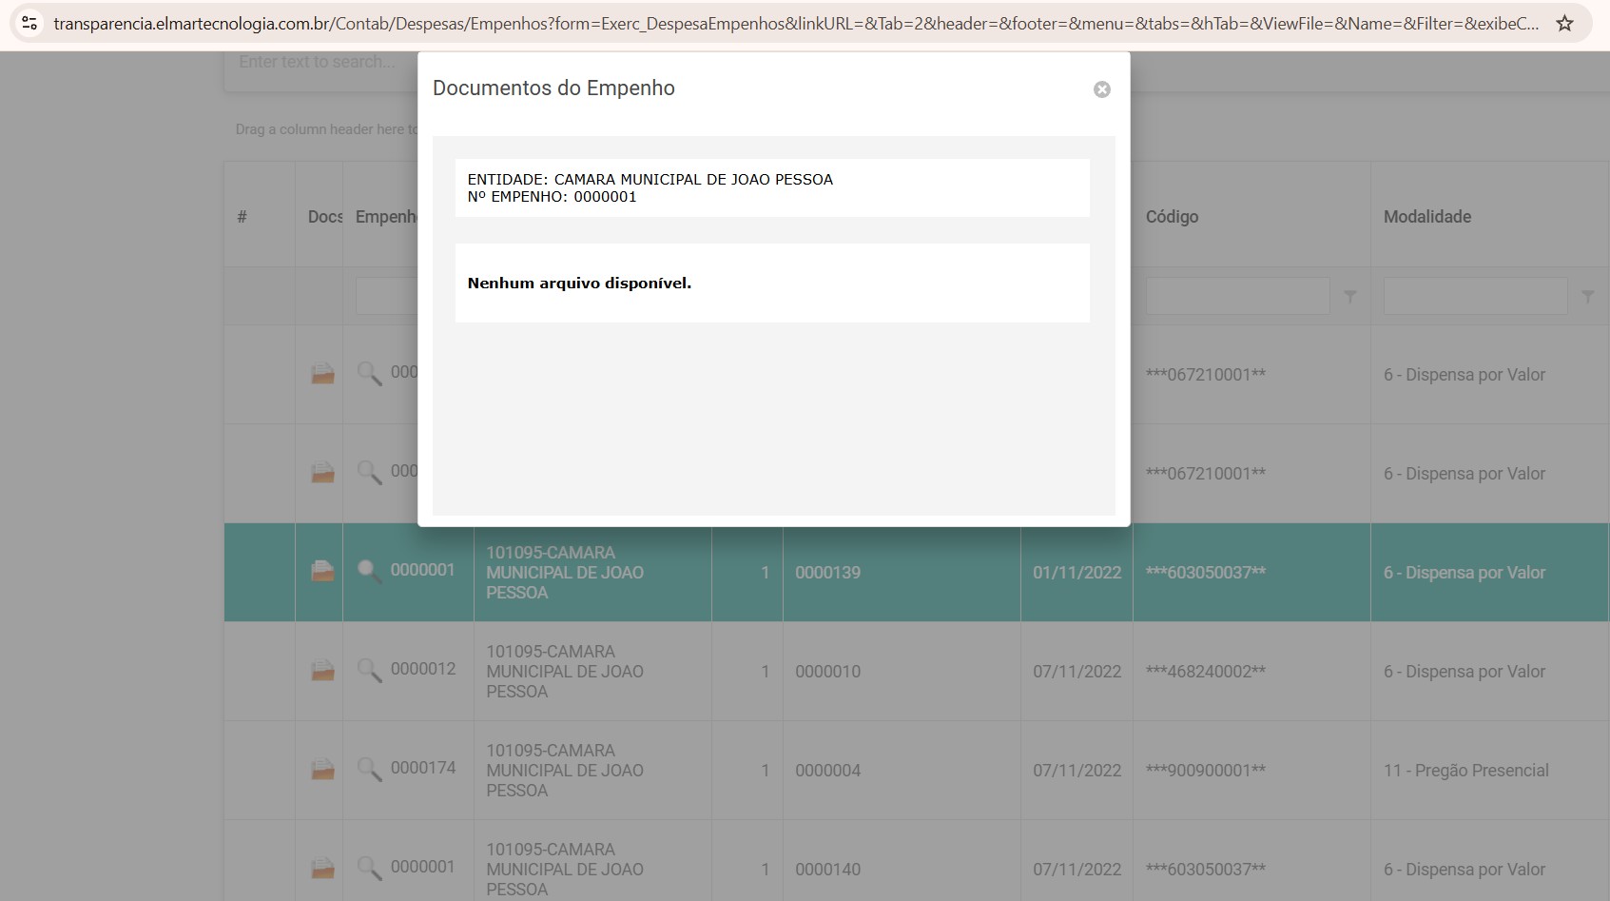Sort by Código column header
This screenshot has height=901, width=1610.
1172,217
